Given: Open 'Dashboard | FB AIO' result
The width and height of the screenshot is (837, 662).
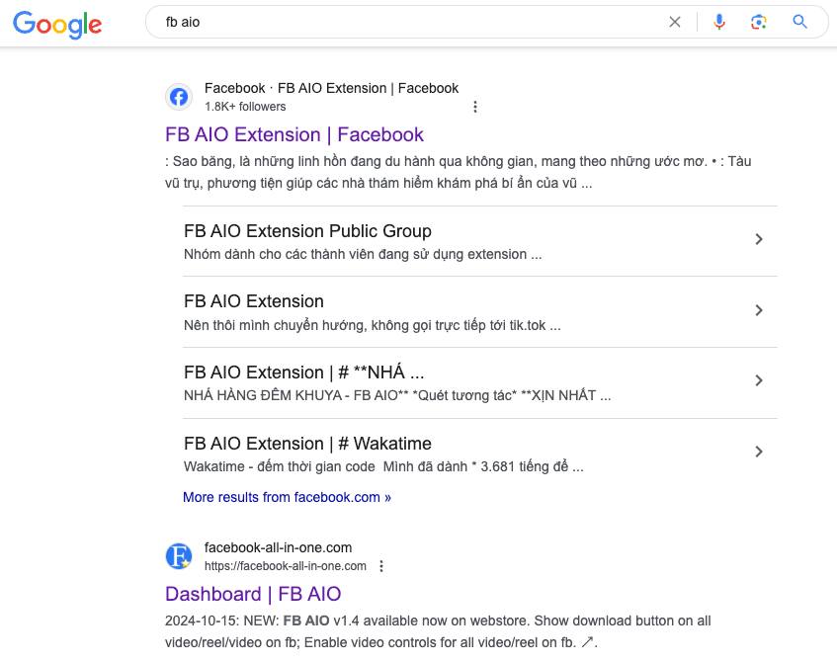Looking at the screenshot, I should click(253, 594).
